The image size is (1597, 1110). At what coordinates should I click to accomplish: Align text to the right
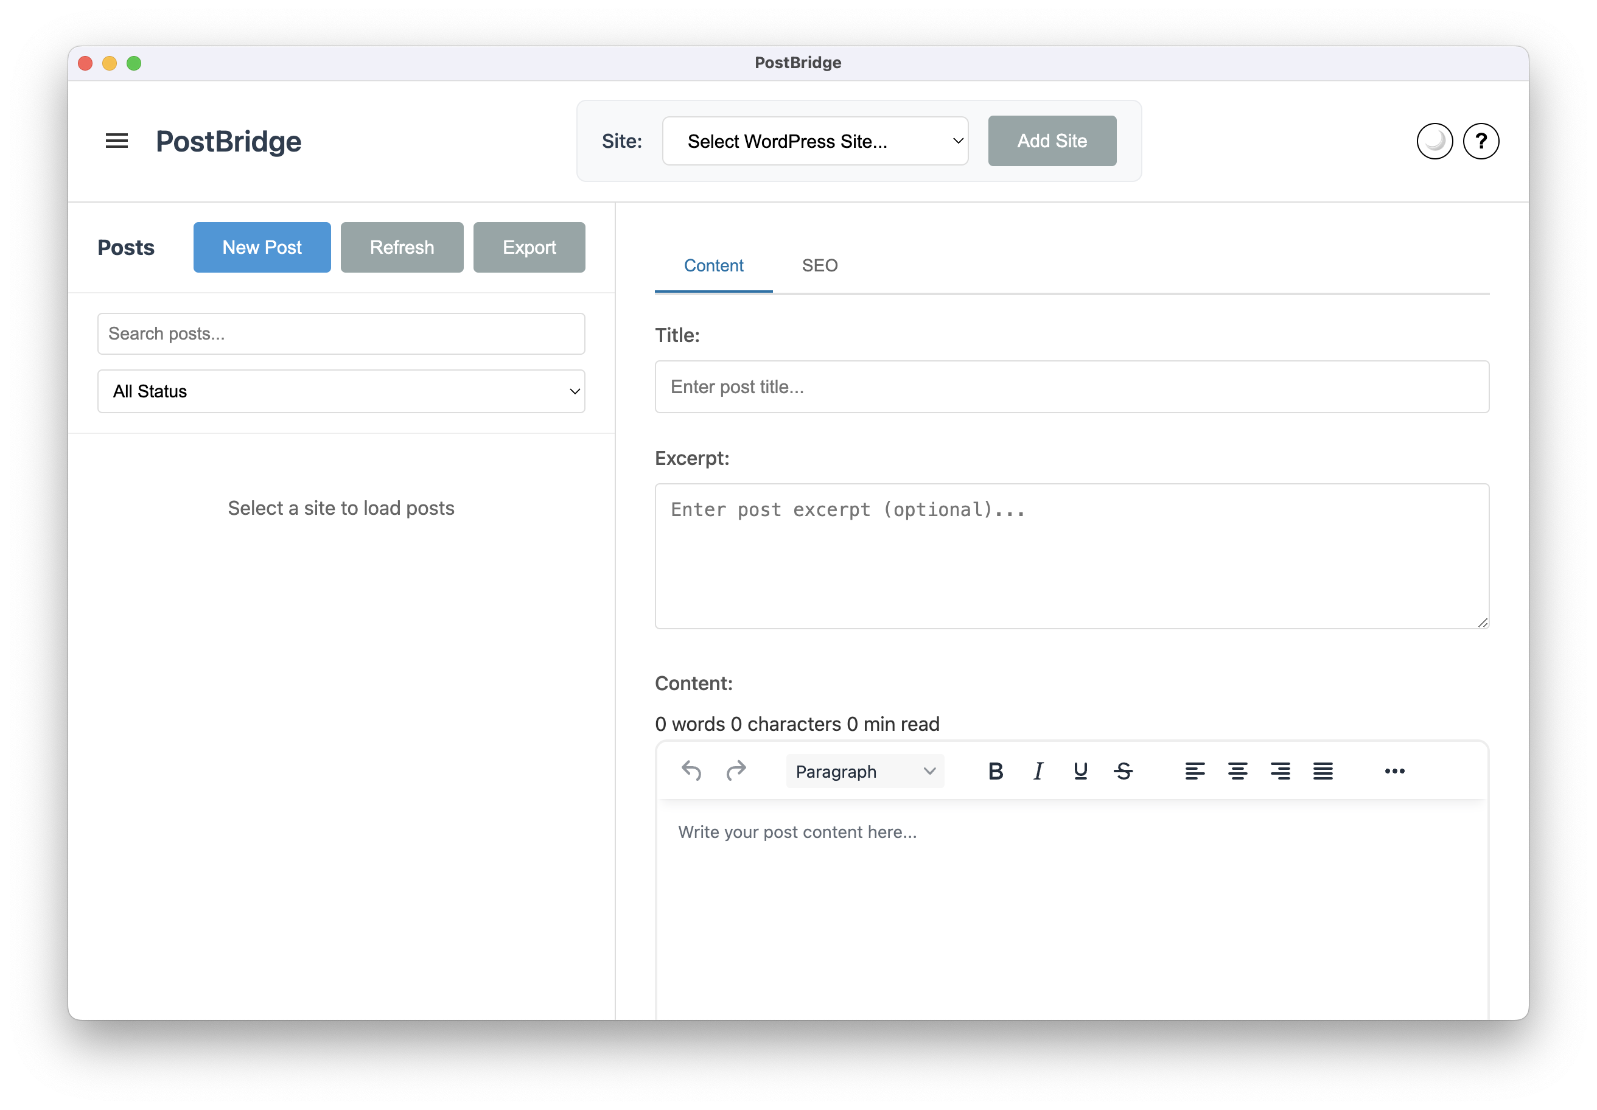click(x=1280, y=770)
